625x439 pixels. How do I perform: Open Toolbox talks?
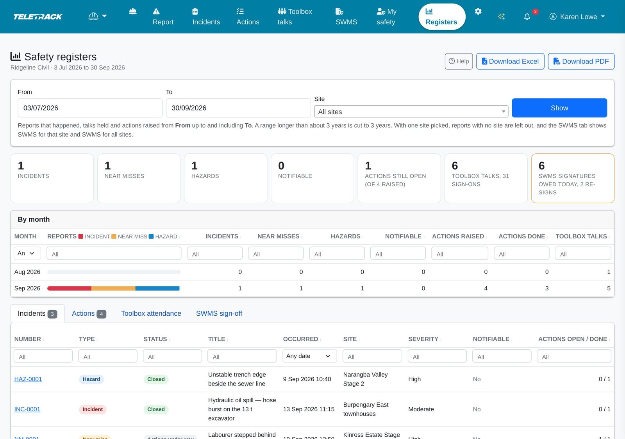(295, 17)
